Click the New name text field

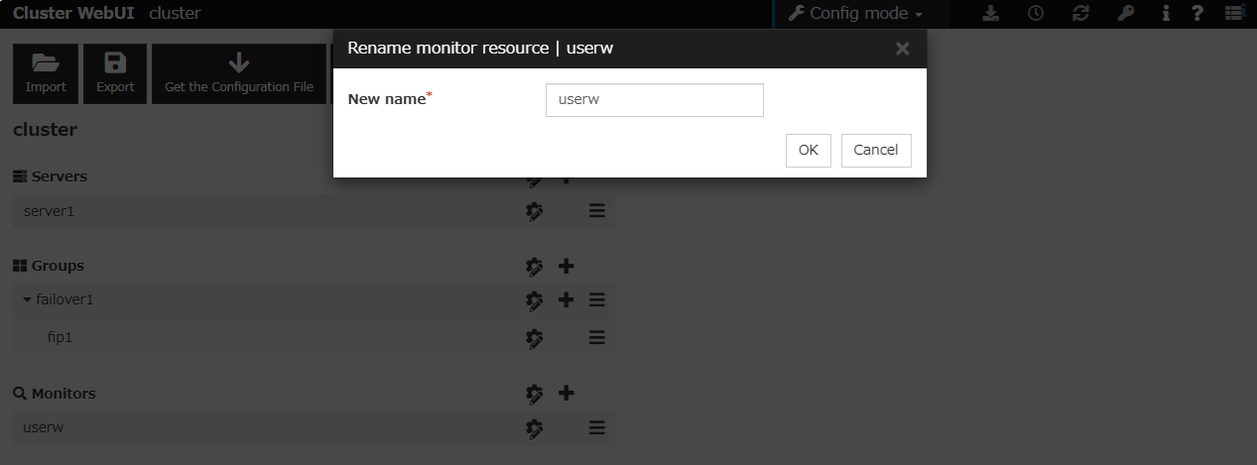[x=654, y=100]
